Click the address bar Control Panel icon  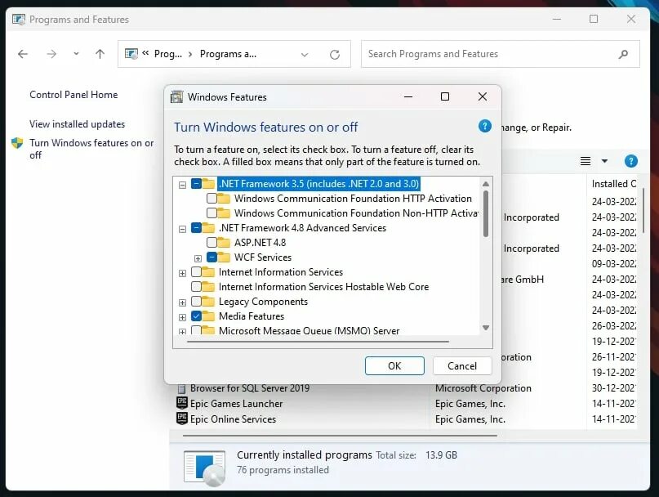click(131, 54)
